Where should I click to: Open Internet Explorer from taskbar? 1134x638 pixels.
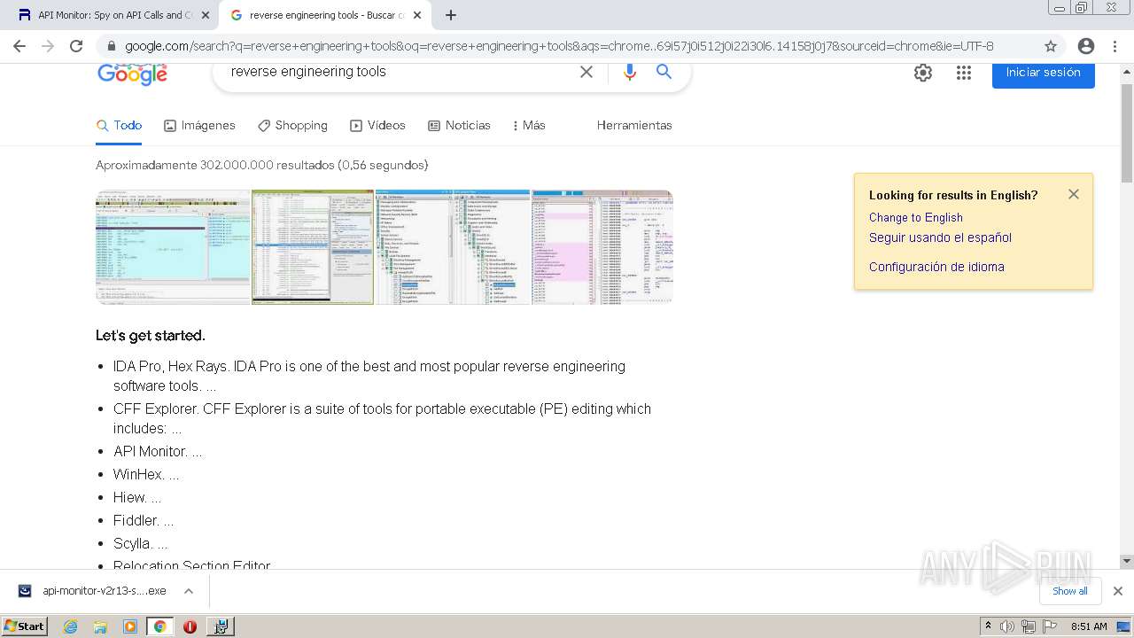70,626
